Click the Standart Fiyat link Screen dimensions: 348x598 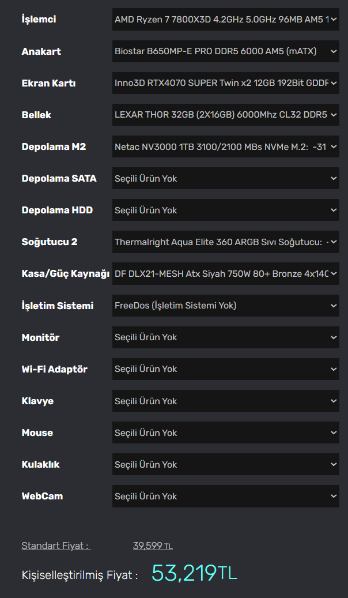pos(56,546)
